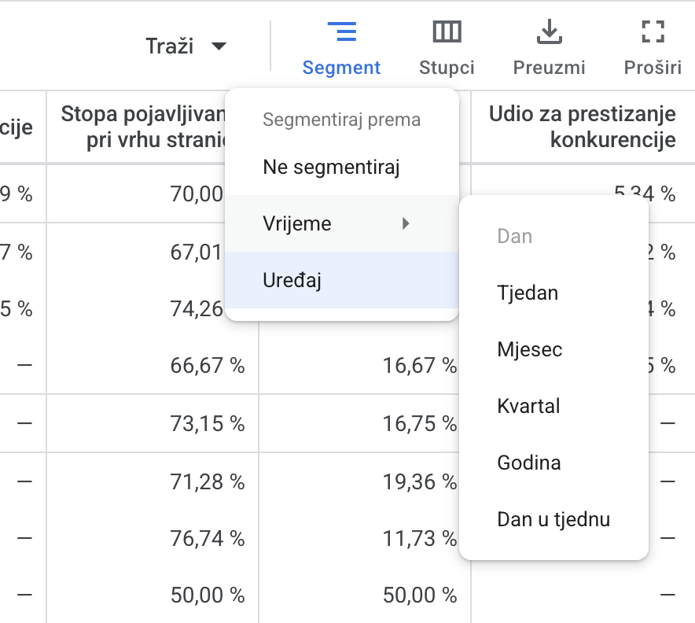
Task: Click the 66,67 % table cell
Action: pyautogui.click(x=208, y=366)
